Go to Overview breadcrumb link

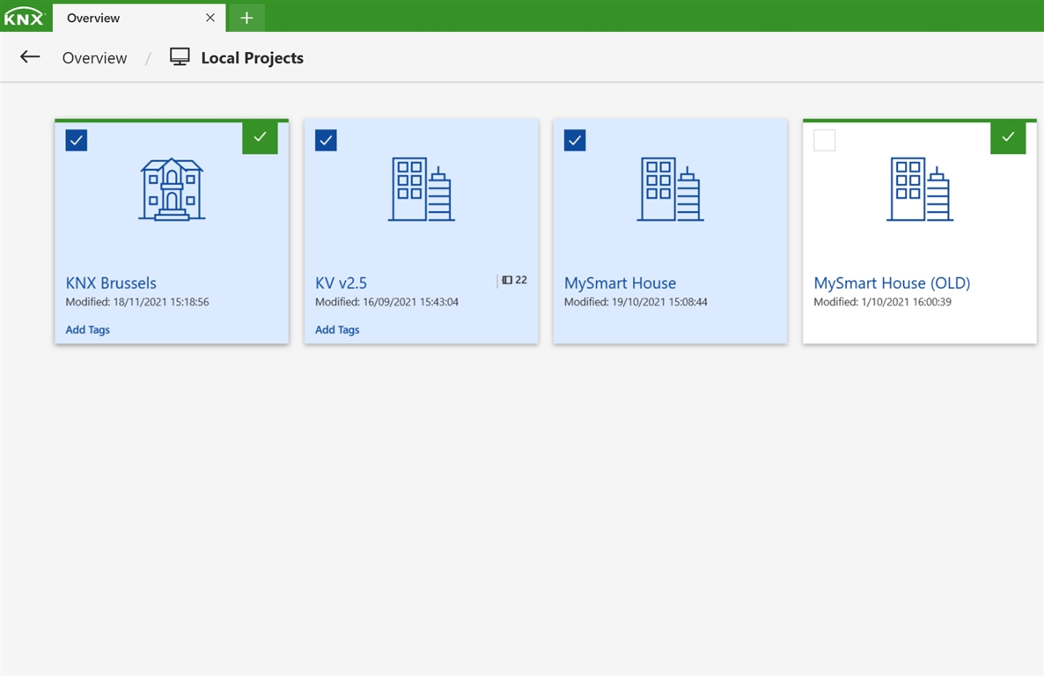[x=94, y=58]
